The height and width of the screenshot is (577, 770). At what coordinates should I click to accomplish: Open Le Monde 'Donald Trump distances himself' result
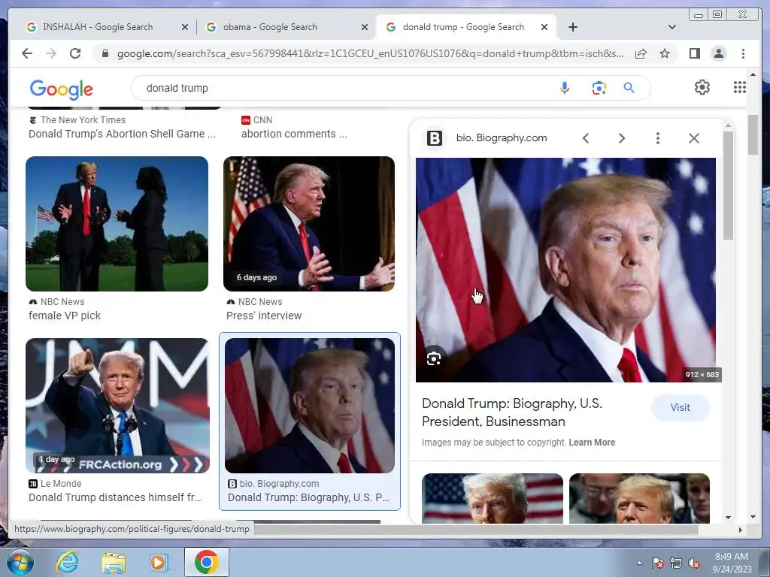(115, 497)
